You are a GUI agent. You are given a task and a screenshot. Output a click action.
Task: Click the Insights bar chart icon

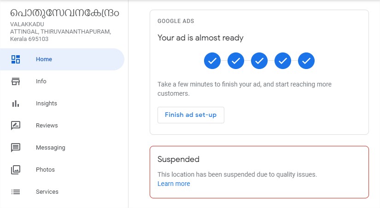pyautogui.click(x=16, y=104)
